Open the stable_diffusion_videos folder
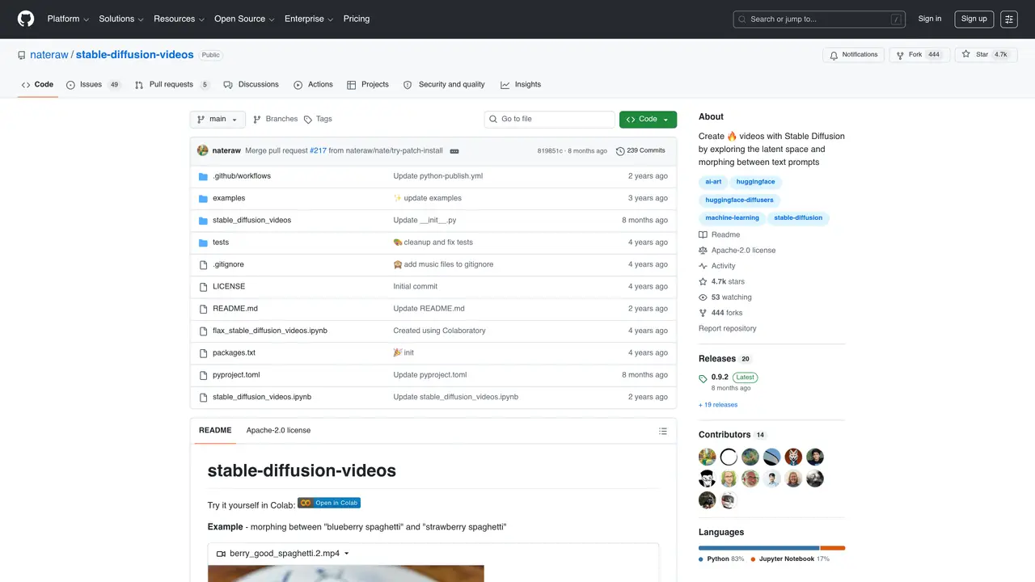The width and height of the screenshot is (1035, 582). pyautogui.click(x=251, y=220)
